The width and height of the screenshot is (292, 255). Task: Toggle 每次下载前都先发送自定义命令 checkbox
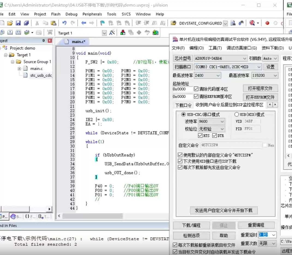pyautogui.click(x=180, y=167)
